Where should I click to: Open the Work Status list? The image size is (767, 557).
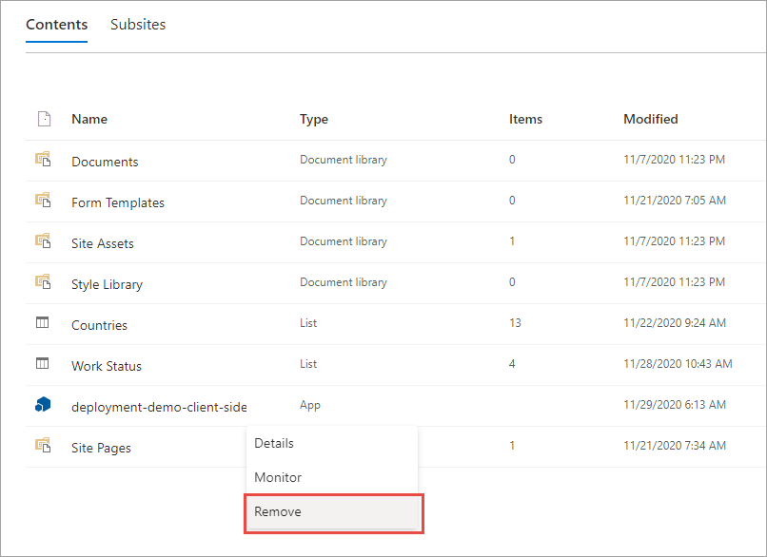tap(107, 366)
